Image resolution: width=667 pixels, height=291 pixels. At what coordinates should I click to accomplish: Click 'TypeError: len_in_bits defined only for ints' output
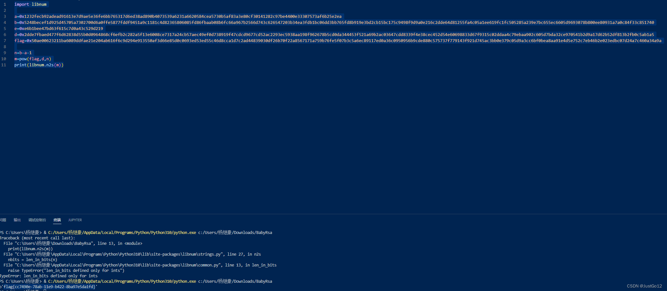coord(49,276)
